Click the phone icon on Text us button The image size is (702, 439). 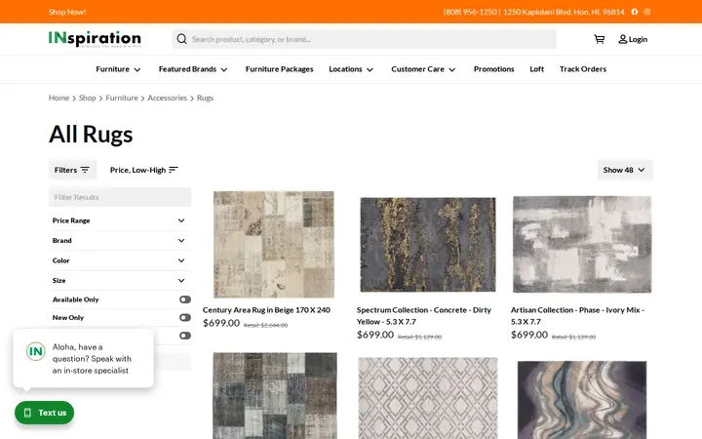(27, 413)
